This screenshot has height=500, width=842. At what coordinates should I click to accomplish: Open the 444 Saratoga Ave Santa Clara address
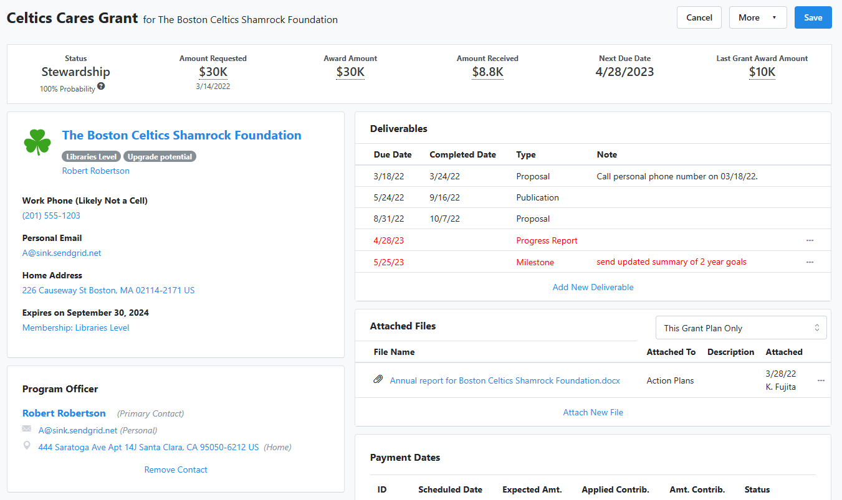(x=148, y=447)
